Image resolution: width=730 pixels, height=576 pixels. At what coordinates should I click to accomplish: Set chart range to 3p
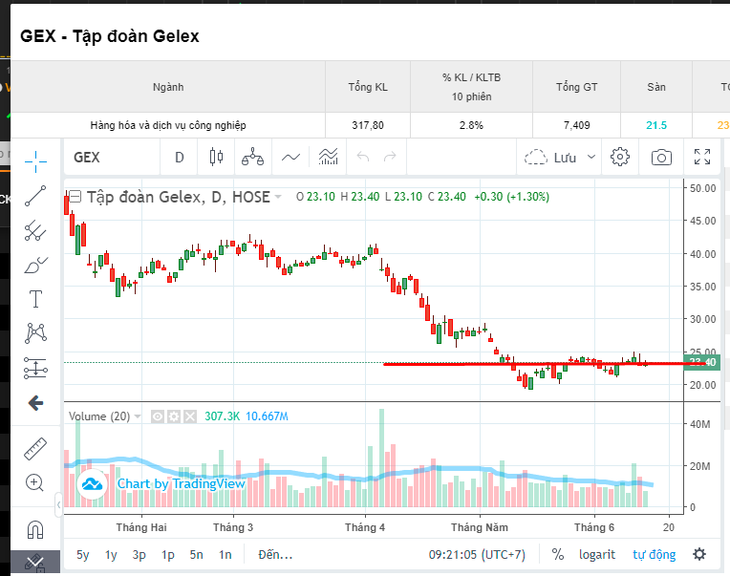[x=139, y=555]
